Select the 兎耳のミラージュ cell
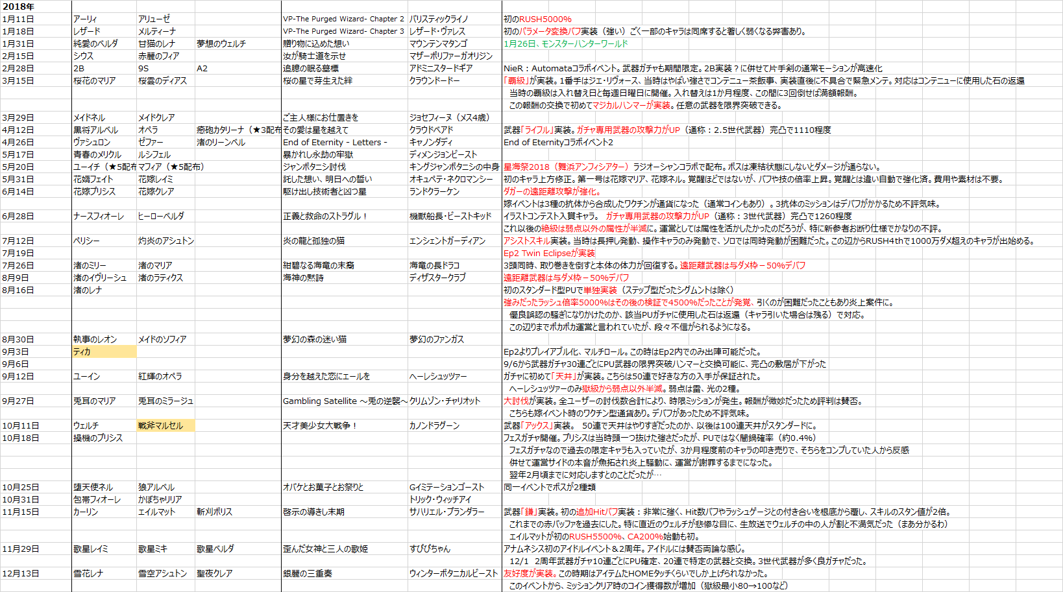The image size is (1063, 592). point(165,401)
